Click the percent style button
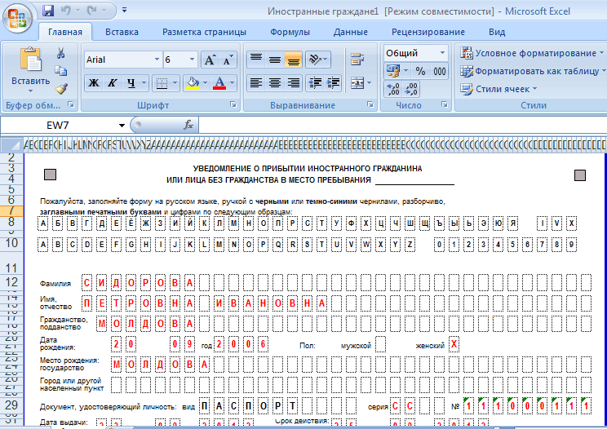The image size is (607, 429). [x=421, y=71]
